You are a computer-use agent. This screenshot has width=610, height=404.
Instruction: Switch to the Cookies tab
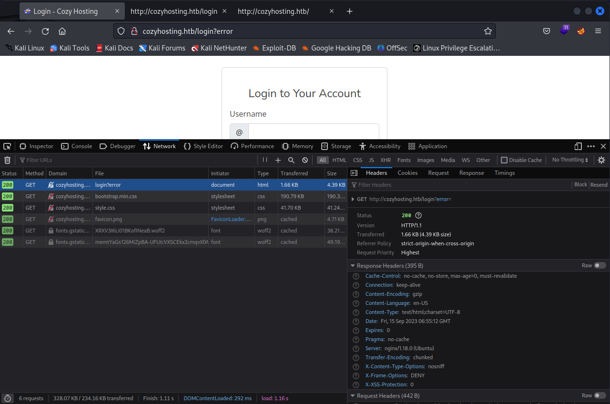407,173
